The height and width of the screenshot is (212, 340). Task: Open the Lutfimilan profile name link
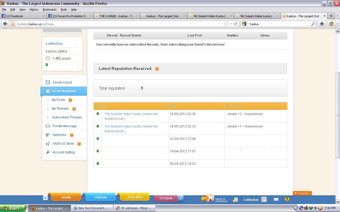click(54, 43)
